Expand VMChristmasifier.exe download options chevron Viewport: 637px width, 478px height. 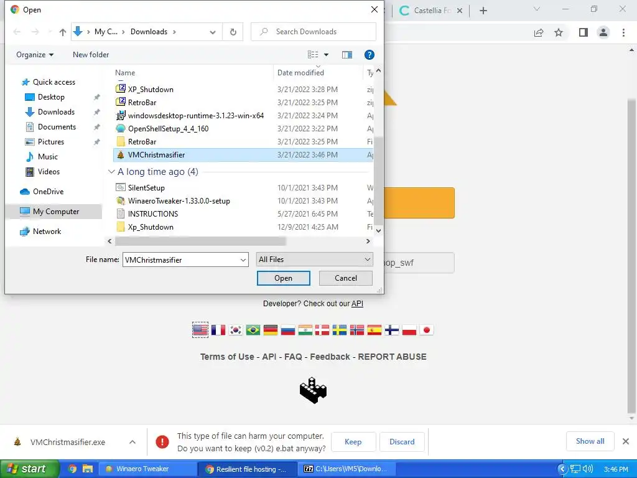point(133,442)
